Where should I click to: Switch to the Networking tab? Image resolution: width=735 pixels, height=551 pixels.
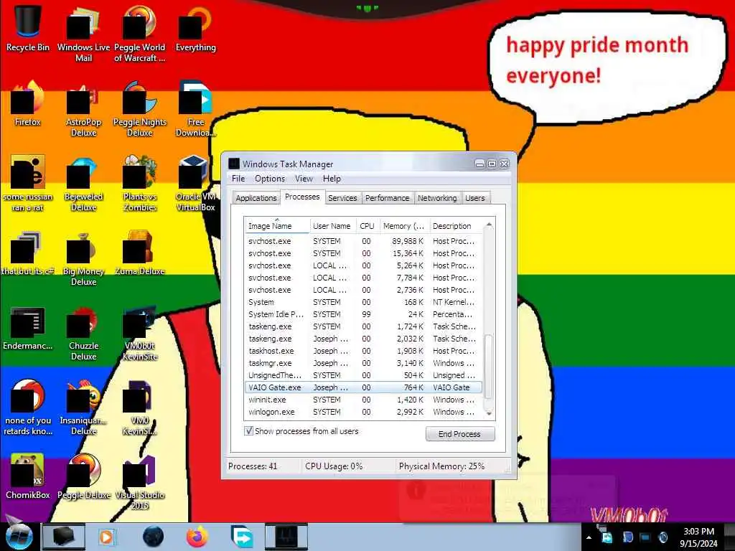[x=437, y=198]
